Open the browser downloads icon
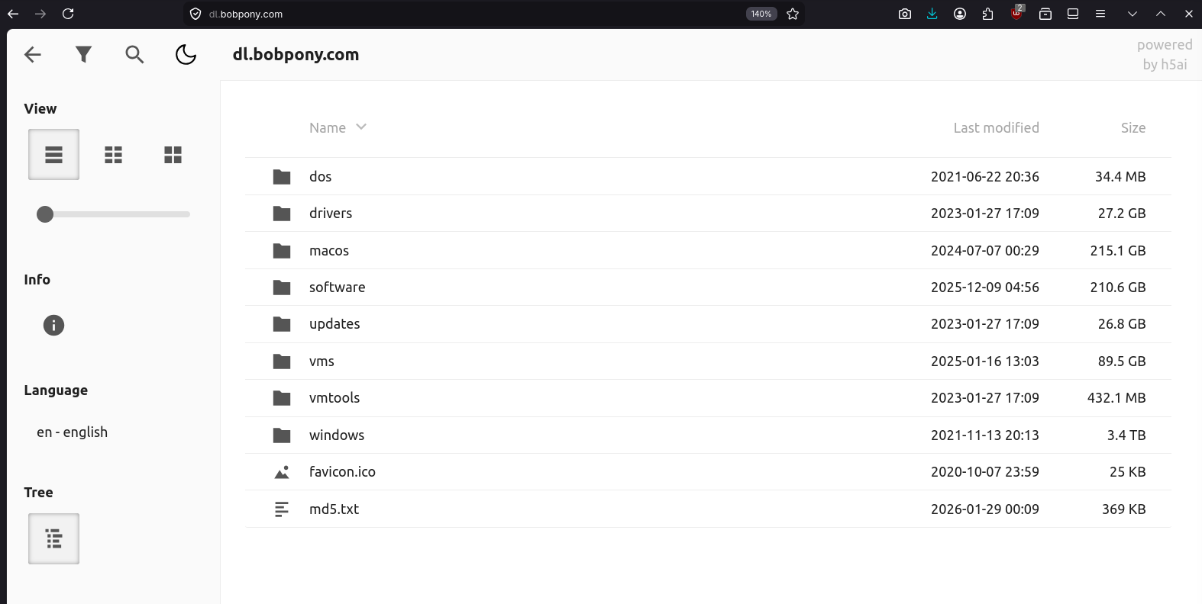 tap(932, 14)
